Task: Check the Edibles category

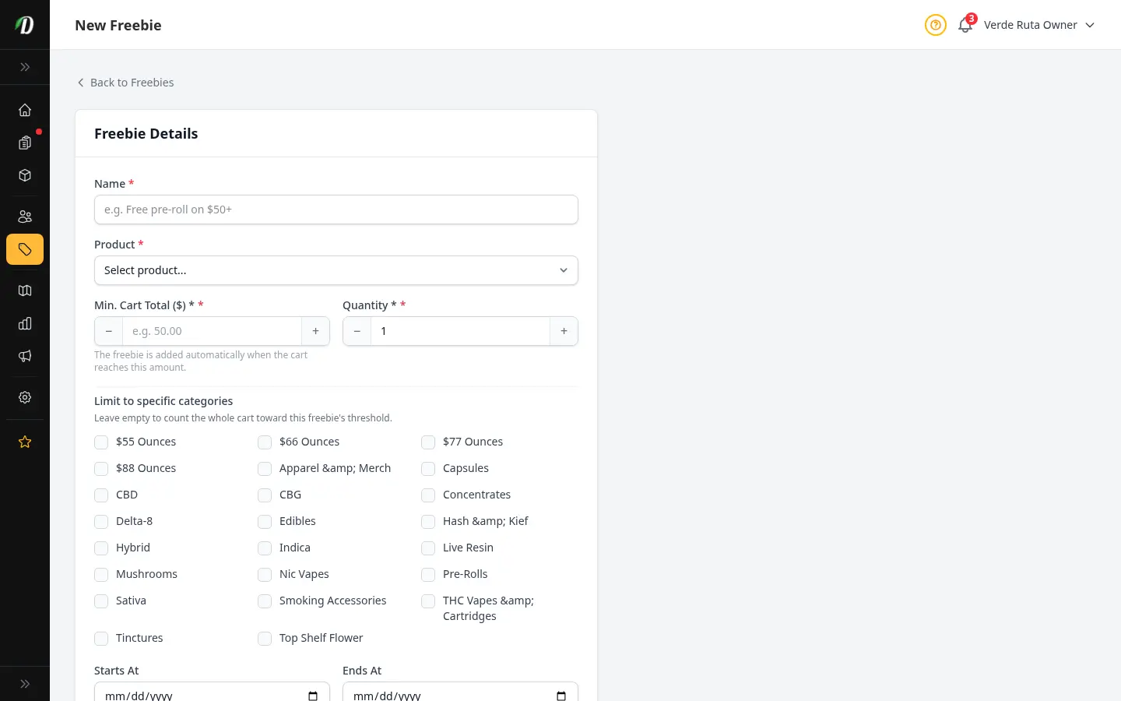Action: tap(265, 522)
